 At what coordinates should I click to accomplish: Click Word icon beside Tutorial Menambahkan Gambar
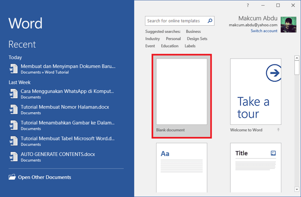14,125
